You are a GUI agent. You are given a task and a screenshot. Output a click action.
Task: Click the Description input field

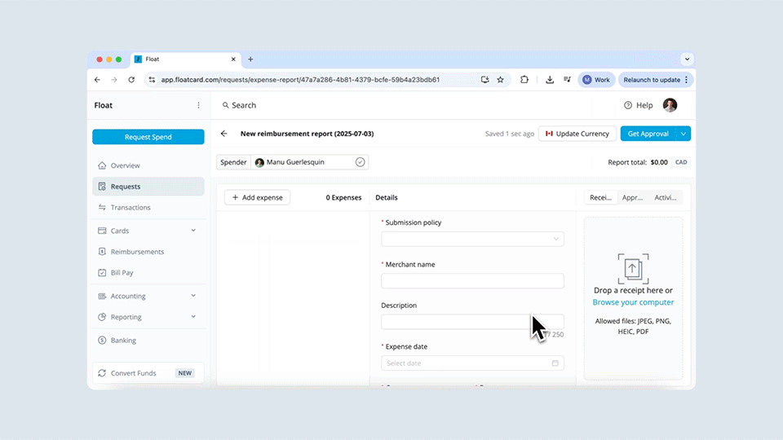point(472,322)
